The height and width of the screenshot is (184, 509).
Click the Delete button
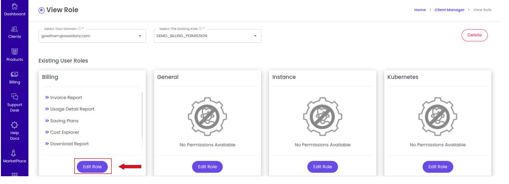(474, 35)
